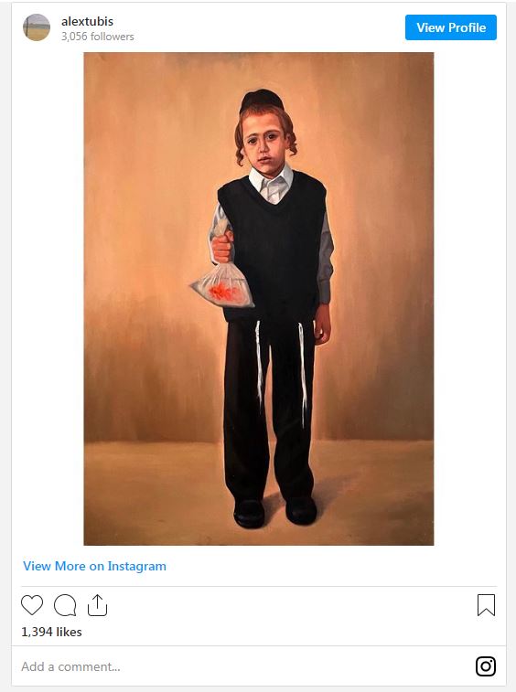Click the boy's black shoes in the painting

coord(274,512)
